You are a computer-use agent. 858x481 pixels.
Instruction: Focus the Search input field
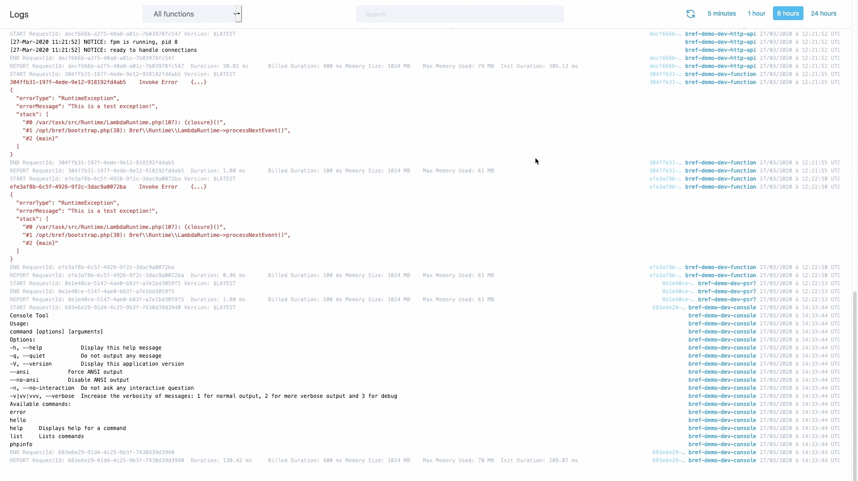(460, 14)
